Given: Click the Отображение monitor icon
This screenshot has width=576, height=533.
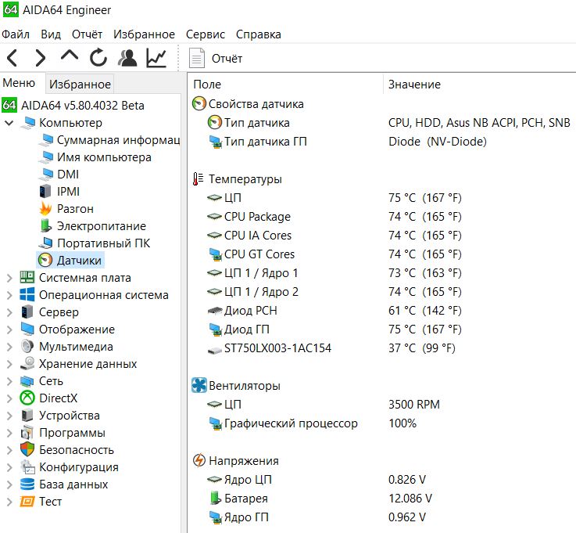Looking at the screenshot, I should (x=27, y=330).
